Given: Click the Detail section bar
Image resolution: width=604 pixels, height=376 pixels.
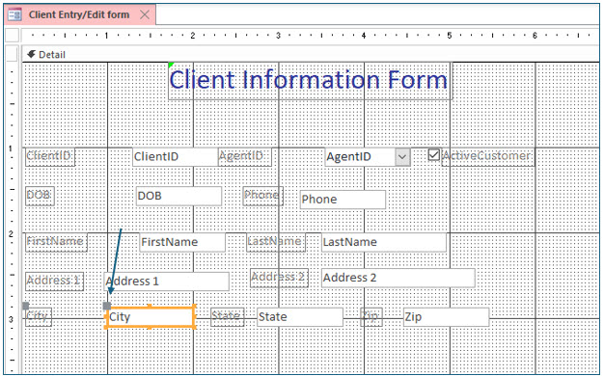Looking at the screenshot, I should 310,54.
